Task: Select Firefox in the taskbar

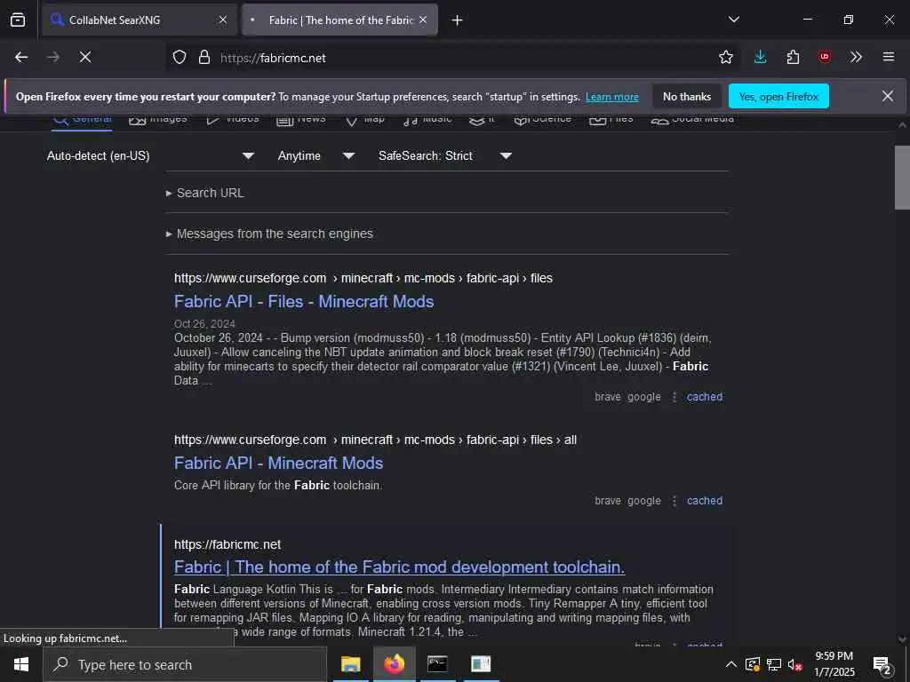Action: tap(394, 664)
